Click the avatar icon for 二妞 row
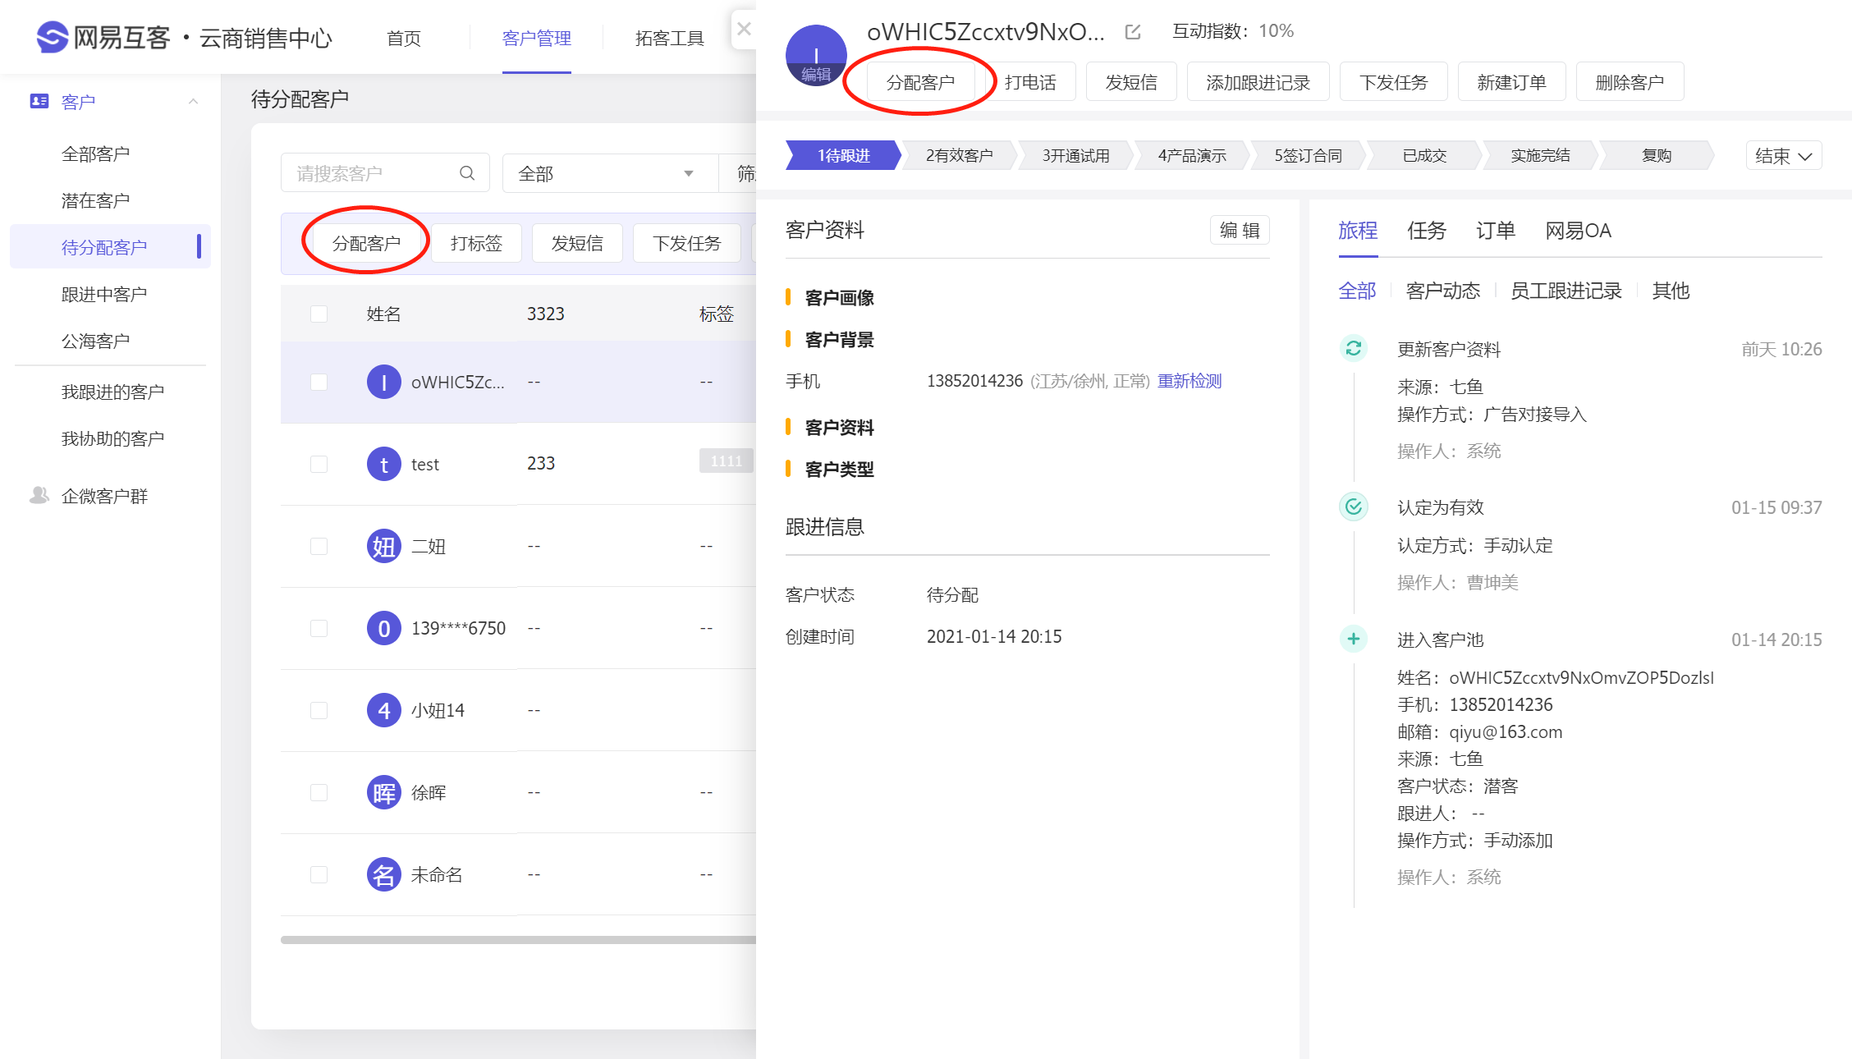This screenshot has width=1852, height=1059. tap(383, 546)
